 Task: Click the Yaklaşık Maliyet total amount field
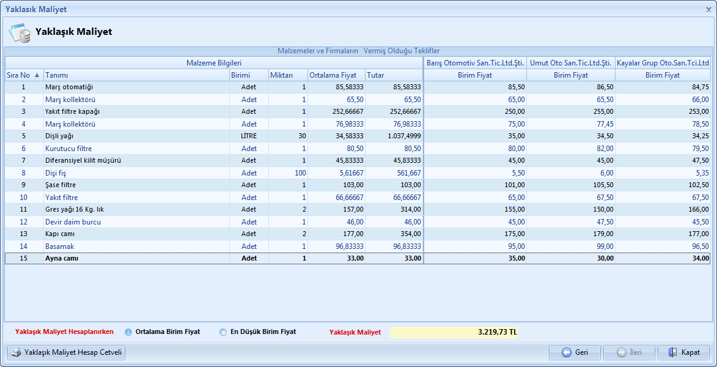point(454,332)
